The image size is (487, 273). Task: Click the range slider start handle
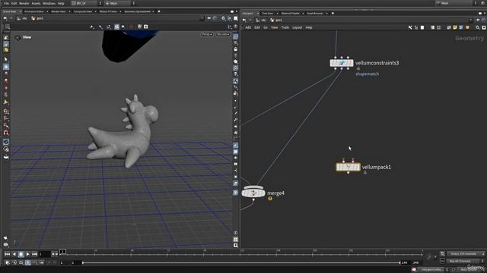click(x=83, y=263)
